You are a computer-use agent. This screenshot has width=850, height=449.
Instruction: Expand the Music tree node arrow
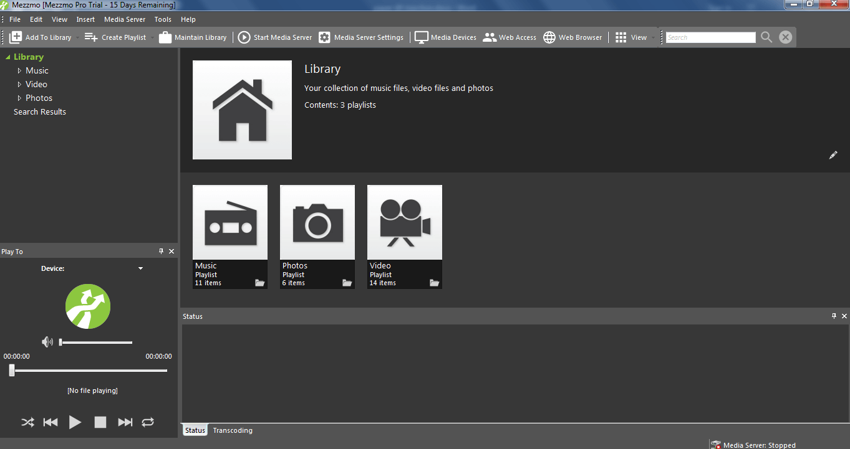click(x=19, y=71)
